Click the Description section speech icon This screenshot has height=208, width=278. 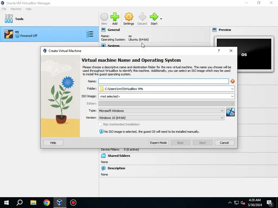pos(103,168)
